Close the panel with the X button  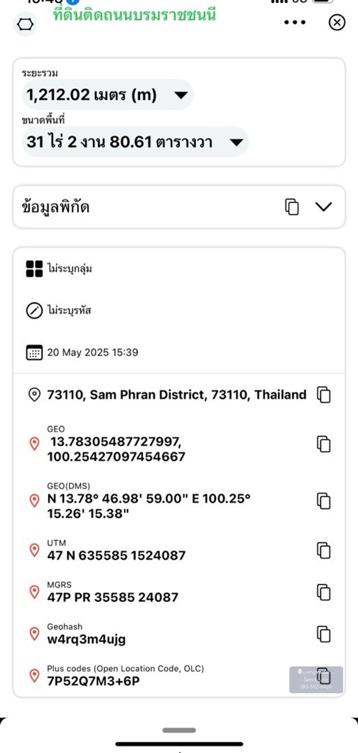point(337,23)
